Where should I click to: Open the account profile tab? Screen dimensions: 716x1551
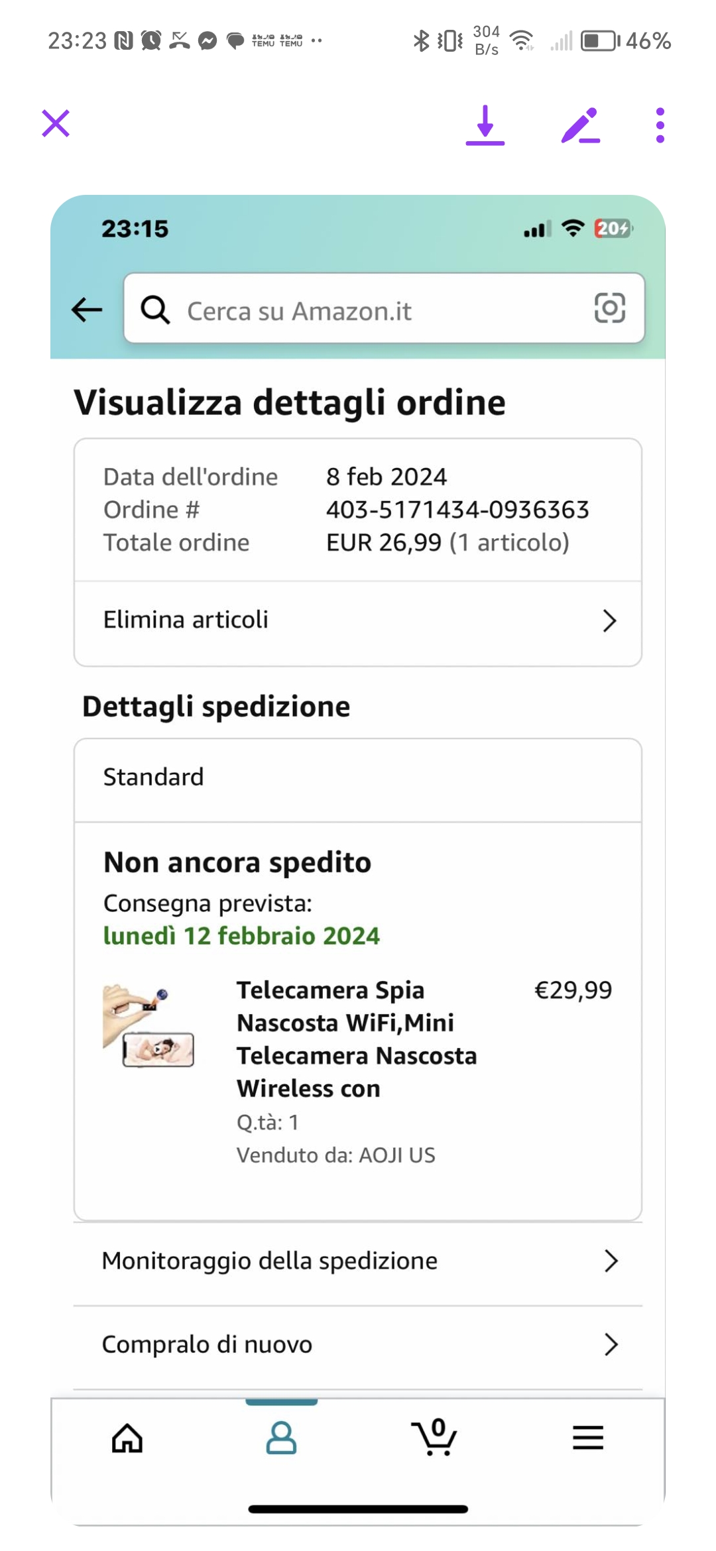[x=281, y=1438]
